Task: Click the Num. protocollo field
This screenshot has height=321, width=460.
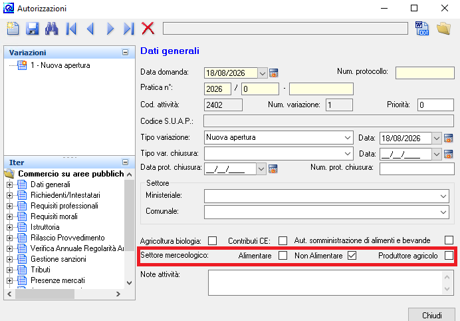Action: click(x=425, y=73)
